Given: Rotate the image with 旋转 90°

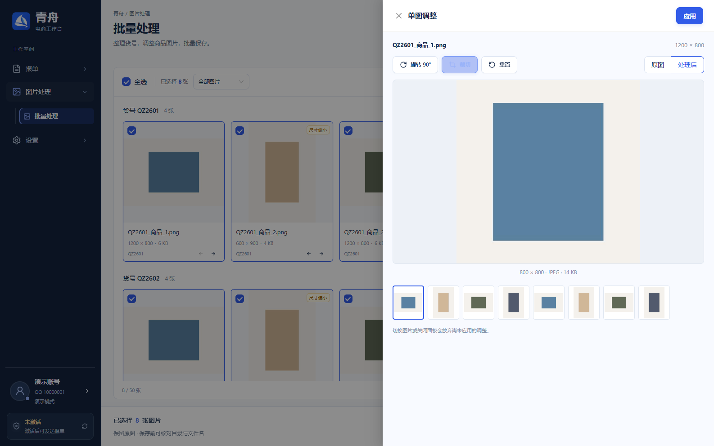Looking at the screenshot, I should point(415,65).
